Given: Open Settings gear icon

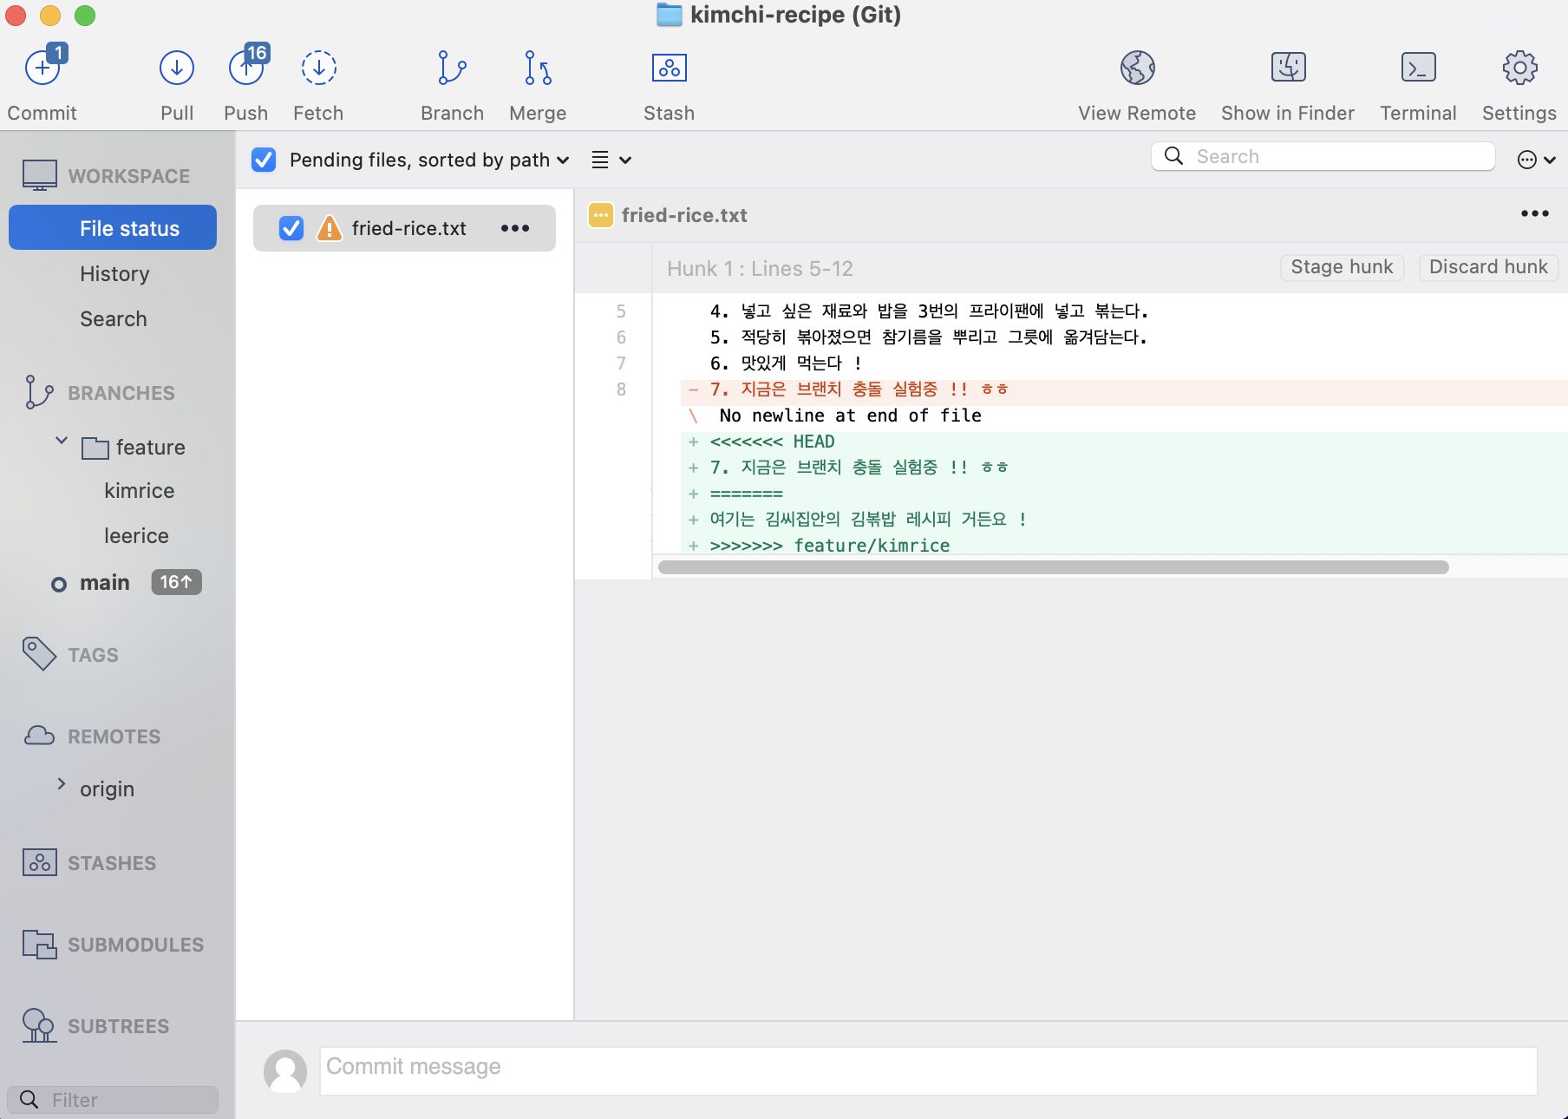Looking at the screenshot, I should coord(1519,68).
